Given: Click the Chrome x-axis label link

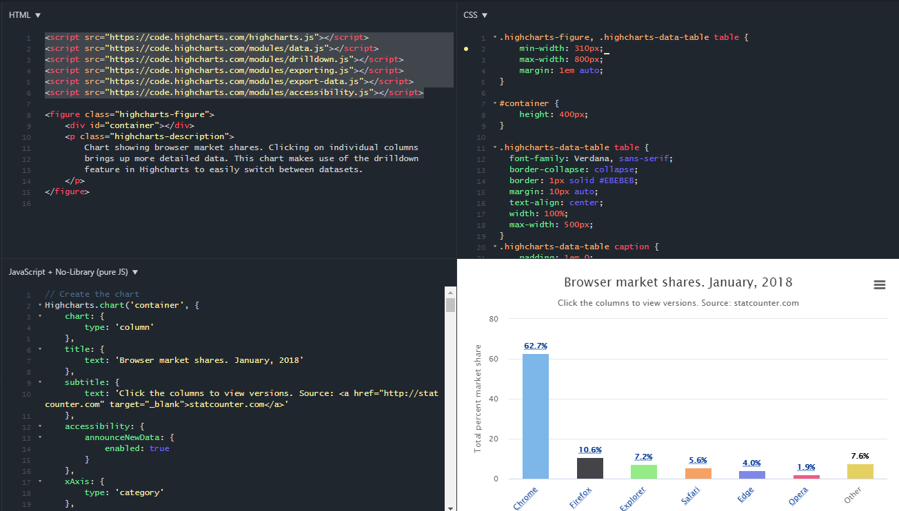Looking at the screenshot, I should click(x=525, y=498).
